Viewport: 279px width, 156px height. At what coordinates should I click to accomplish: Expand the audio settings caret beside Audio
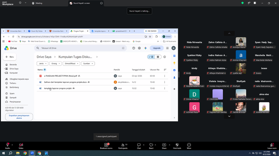click(12, 145)
